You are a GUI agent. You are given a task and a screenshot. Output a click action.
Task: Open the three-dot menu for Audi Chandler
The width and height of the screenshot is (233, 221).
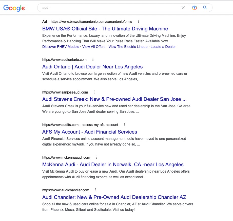point(95,190)
